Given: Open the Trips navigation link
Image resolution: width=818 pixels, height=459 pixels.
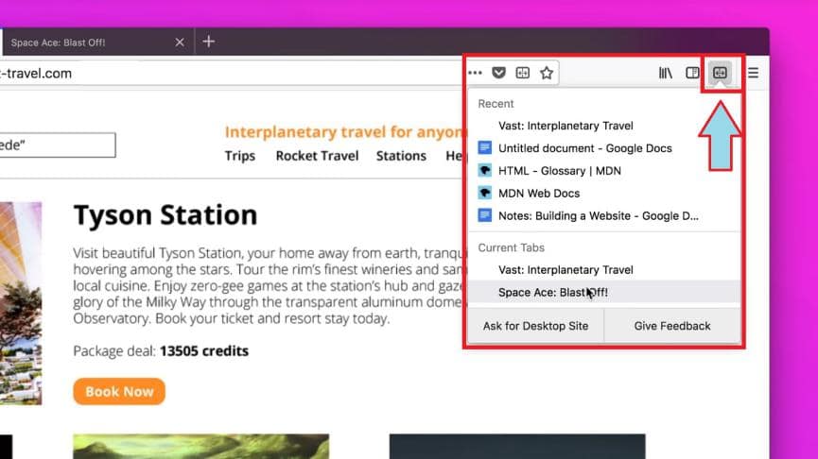Looking at the screenshot, I should [x=240, y=156].
